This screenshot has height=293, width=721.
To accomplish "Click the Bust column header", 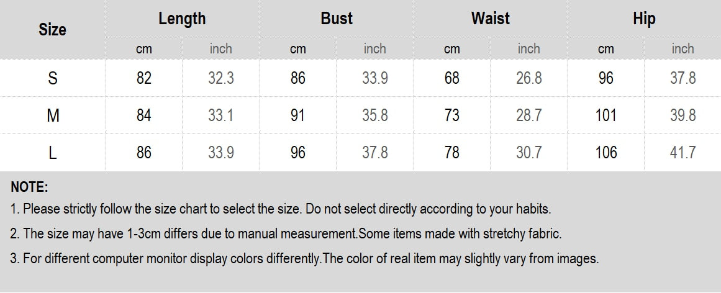I will [336, 19].
